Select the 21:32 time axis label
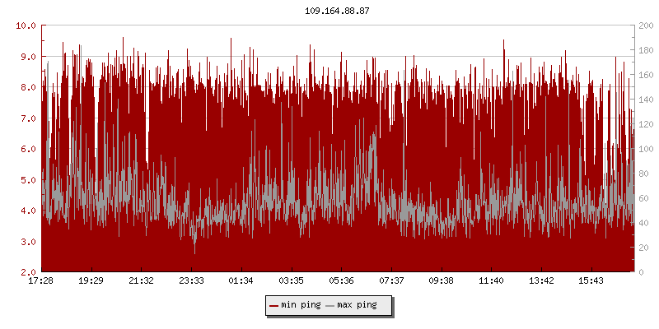Viewport: 659px width, 329px height. point(141,281)
